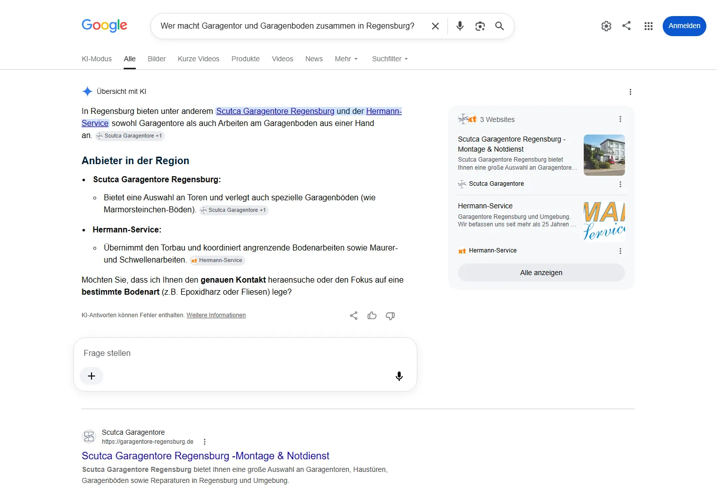Screen dimensions: 724x502
Task: Expand the Suchfilter dropdown
Action: point(390,59)
